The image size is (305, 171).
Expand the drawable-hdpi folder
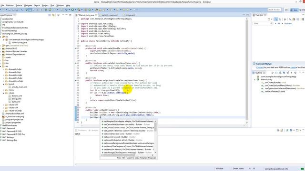[x=3, y=69]
